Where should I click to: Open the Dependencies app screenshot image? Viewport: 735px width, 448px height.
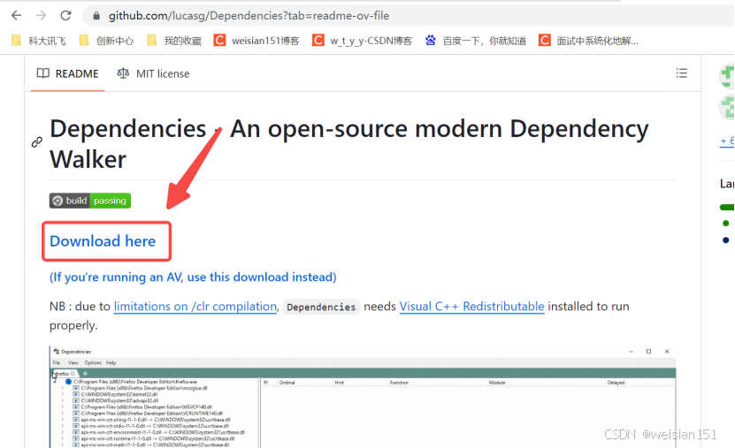pos(363,397)
